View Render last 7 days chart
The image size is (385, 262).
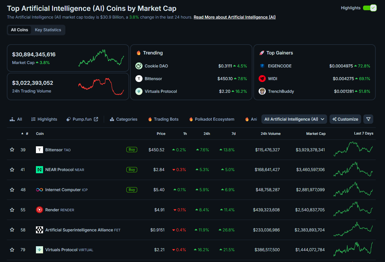click(353, 209)
